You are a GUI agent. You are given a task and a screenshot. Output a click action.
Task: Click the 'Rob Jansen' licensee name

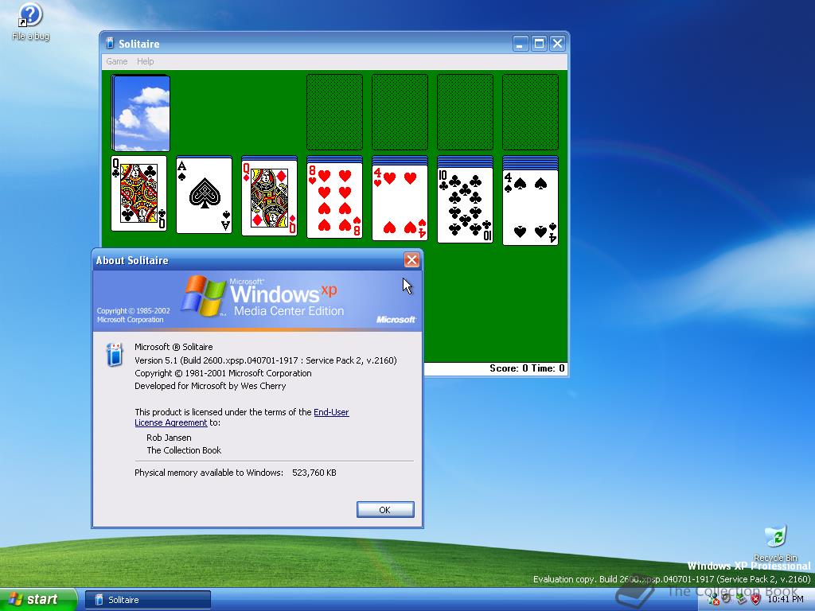169,438
